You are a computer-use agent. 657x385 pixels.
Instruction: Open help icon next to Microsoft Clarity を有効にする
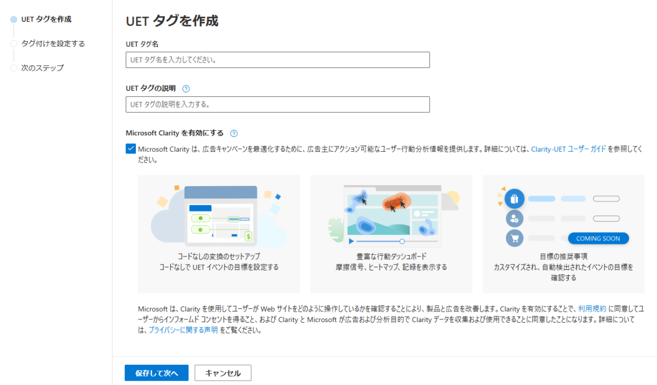[234, 133]
